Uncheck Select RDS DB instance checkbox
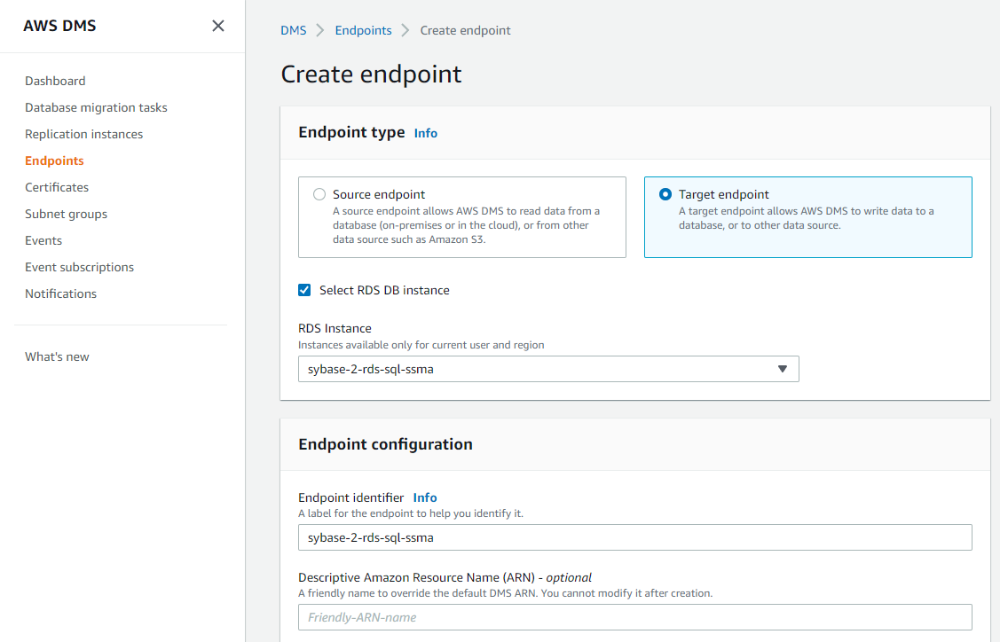Screen dimensions: 1000x642 [x=304, y=290]
